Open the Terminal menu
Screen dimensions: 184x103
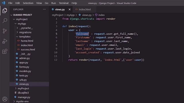click(x=64, y=3)
